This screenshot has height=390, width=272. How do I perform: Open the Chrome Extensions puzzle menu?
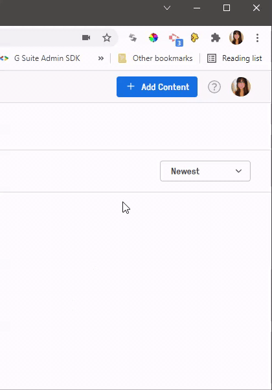[x=215, y=38]
